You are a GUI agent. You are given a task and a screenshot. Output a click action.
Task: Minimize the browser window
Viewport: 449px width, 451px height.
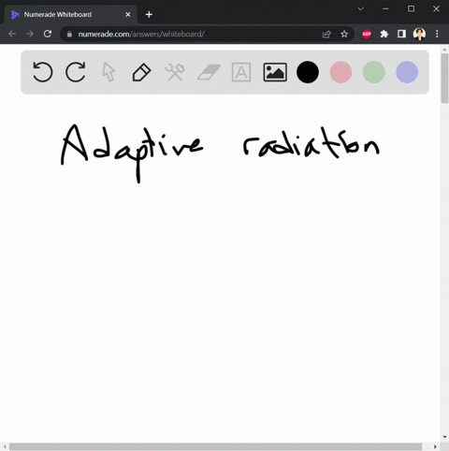[385, 8]
